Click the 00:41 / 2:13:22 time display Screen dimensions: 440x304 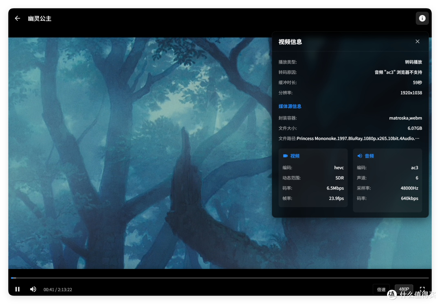(58, 289)
